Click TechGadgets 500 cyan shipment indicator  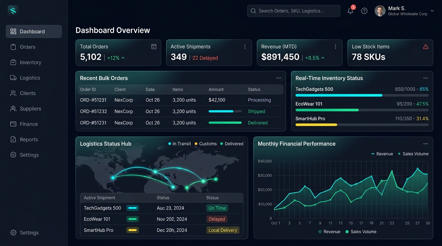click(x=133, y=208)
